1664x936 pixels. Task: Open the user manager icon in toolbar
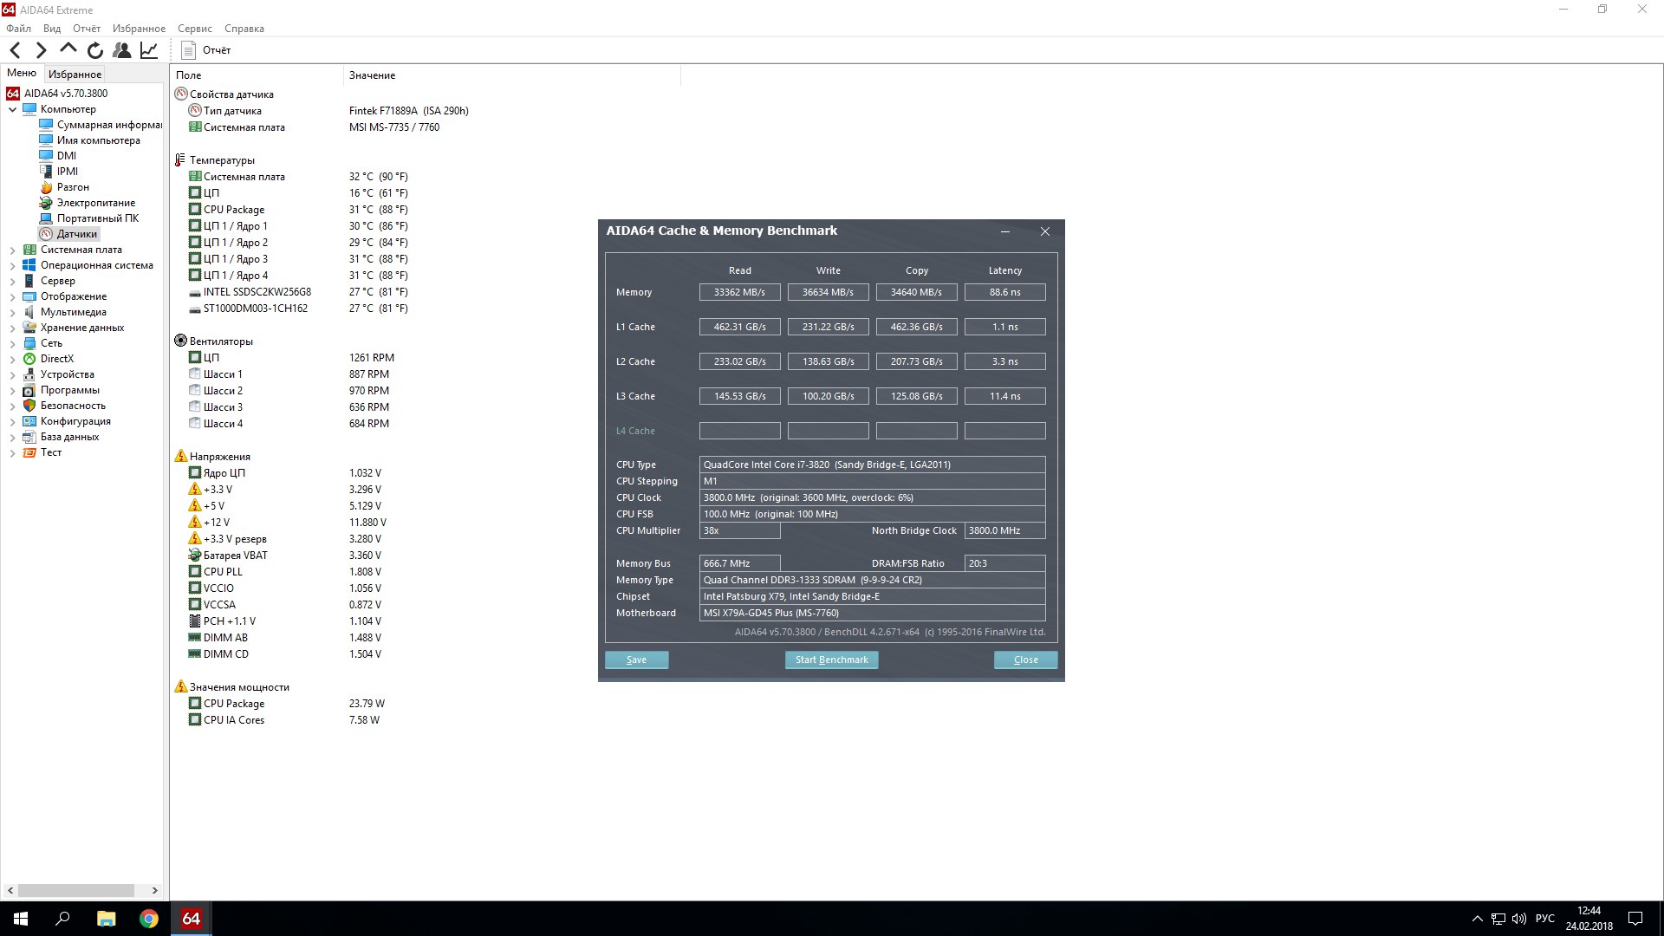(x=122, y=50)
